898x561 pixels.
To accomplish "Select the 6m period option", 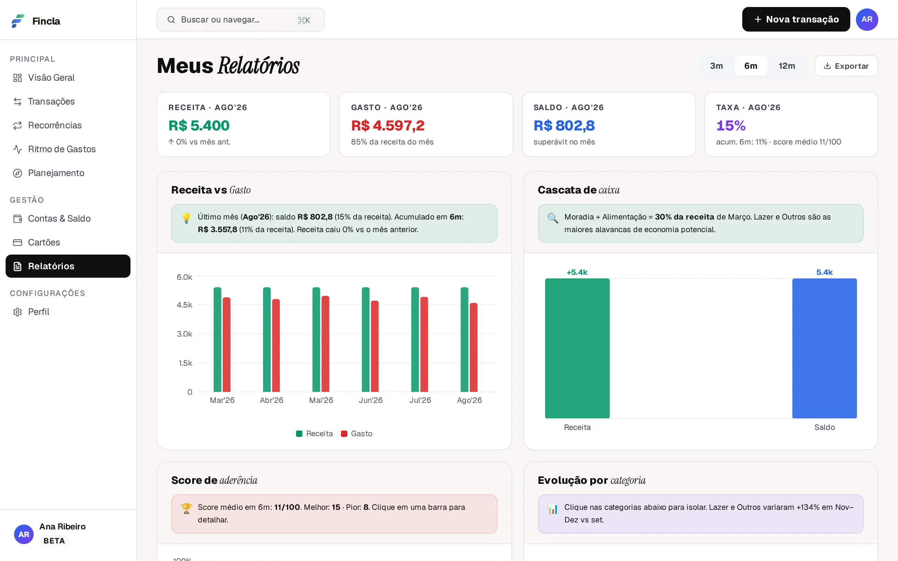I will (750, 66).
